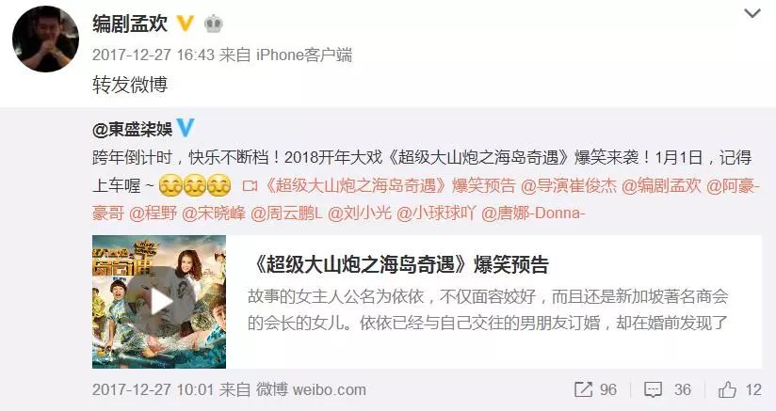776x411 pixels.
Task: Open the @宋晓峰 mention
Action: 214,213
